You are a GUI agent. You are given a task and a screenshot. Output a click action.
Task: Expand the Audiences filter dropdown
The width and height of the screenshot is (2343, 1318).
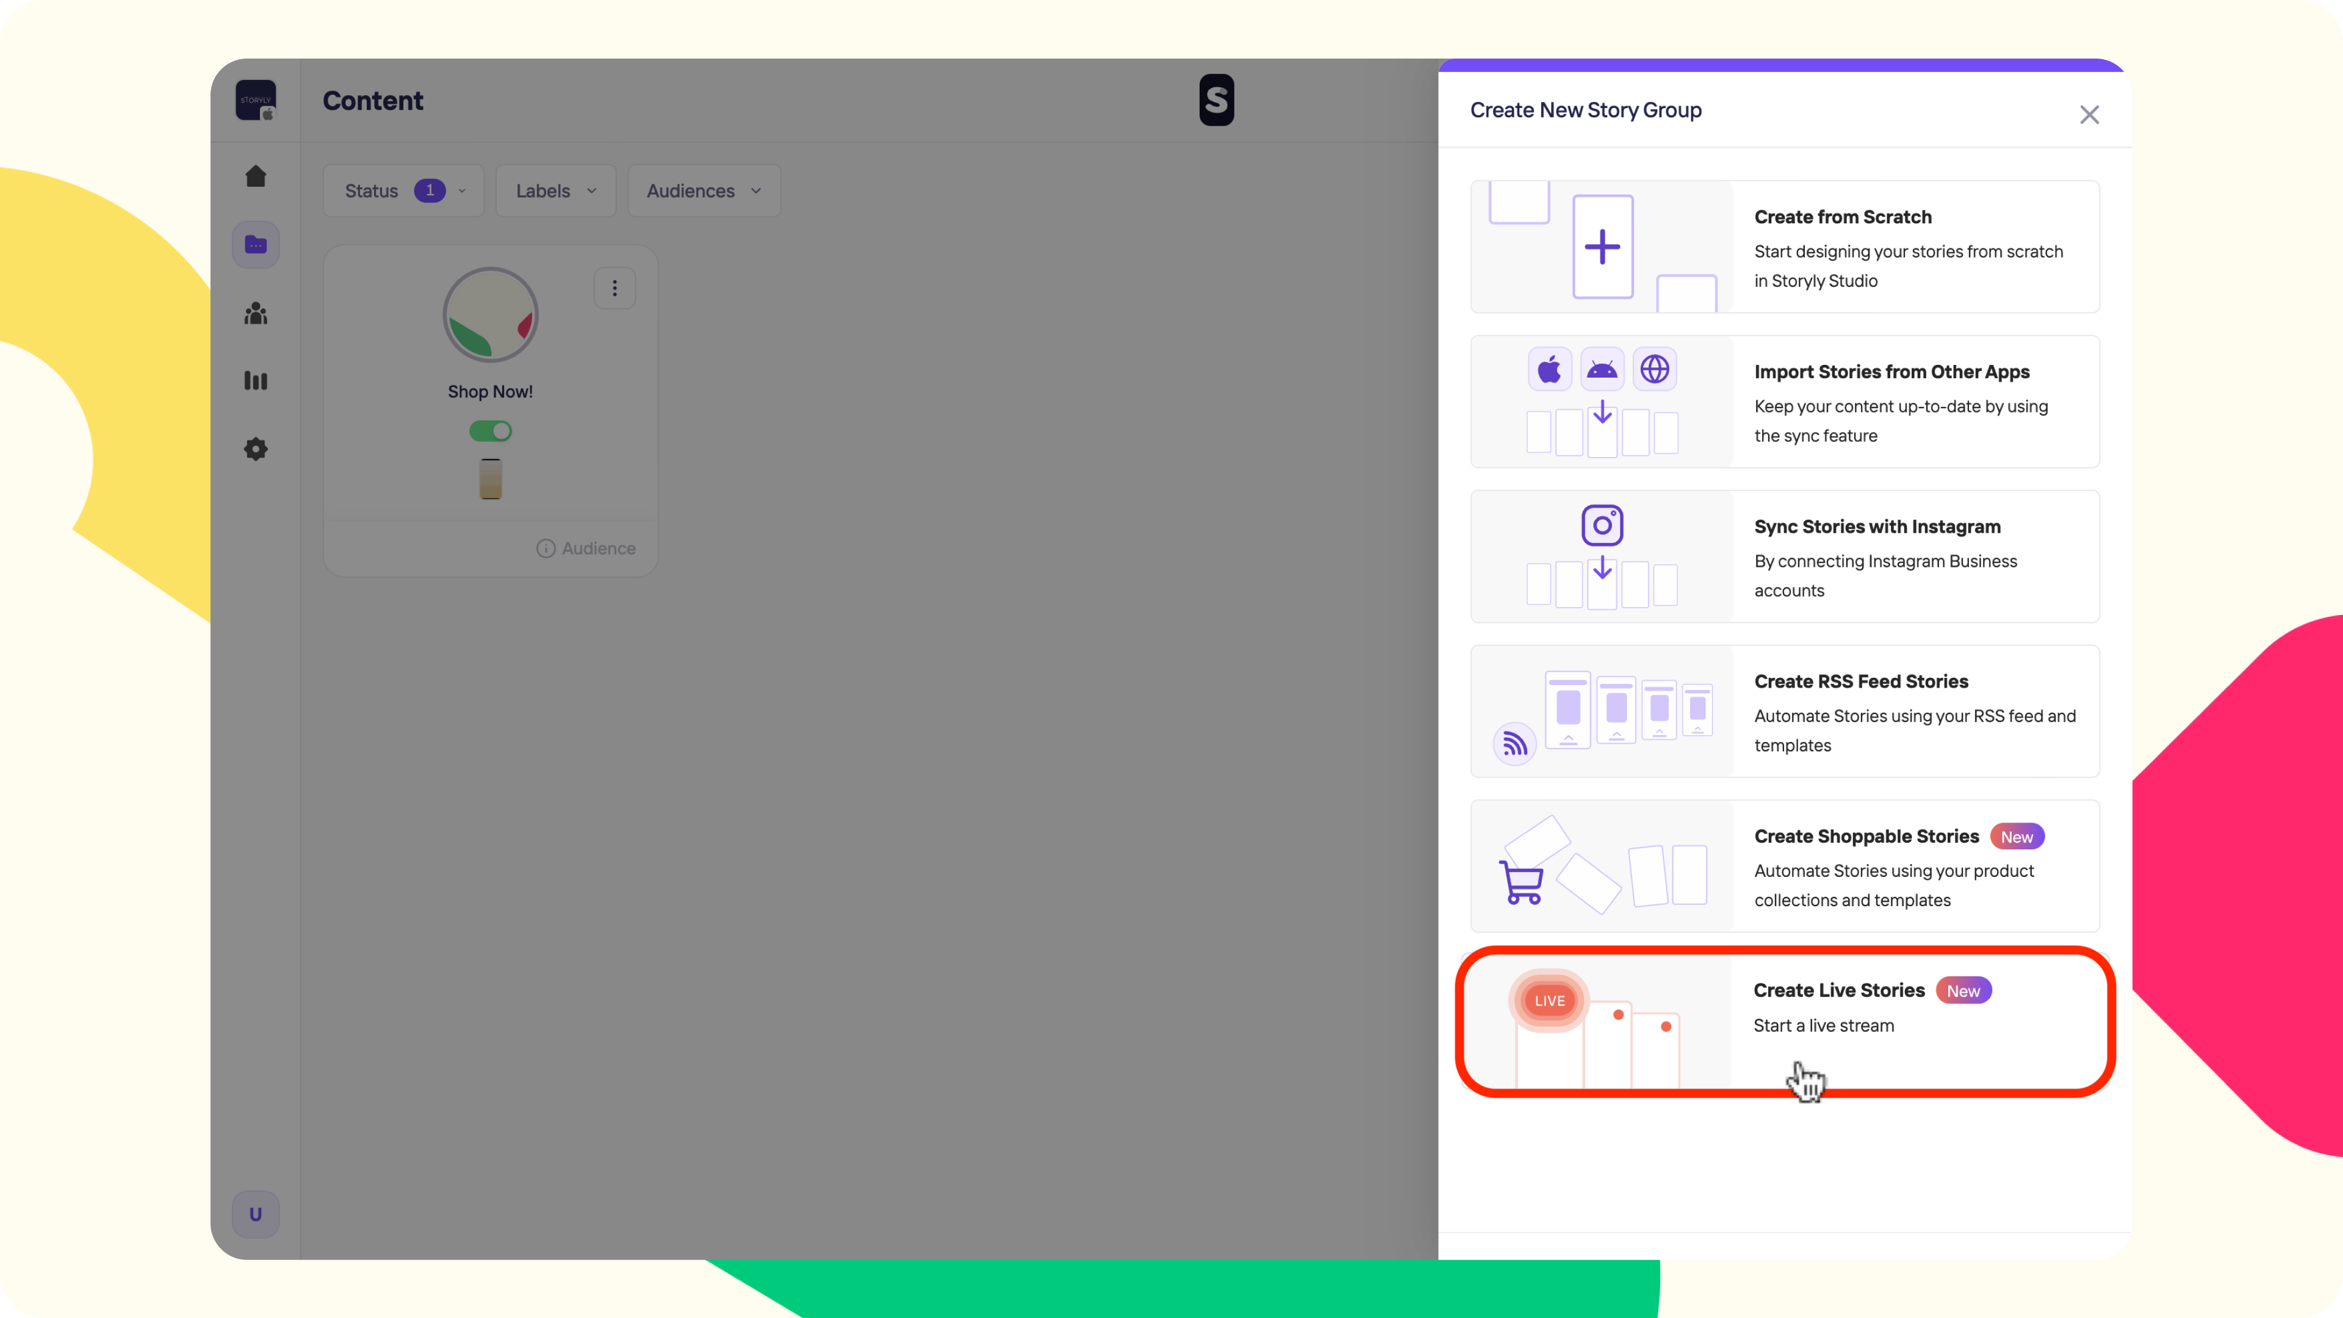703,191
